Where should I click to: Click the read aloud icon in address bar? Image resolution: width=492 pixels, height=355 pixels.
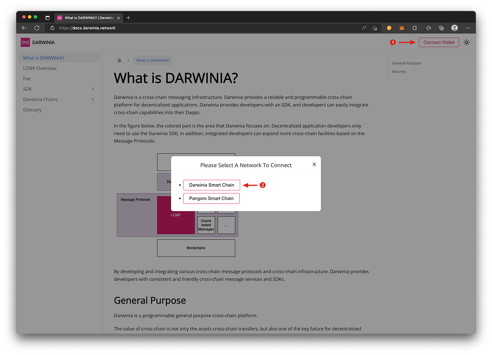pyautogui.click(x=364, y=28)
